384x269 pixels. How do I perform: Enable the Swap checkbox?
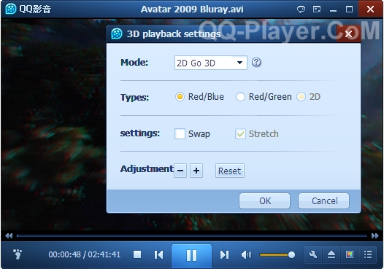[x=180, y=133]
